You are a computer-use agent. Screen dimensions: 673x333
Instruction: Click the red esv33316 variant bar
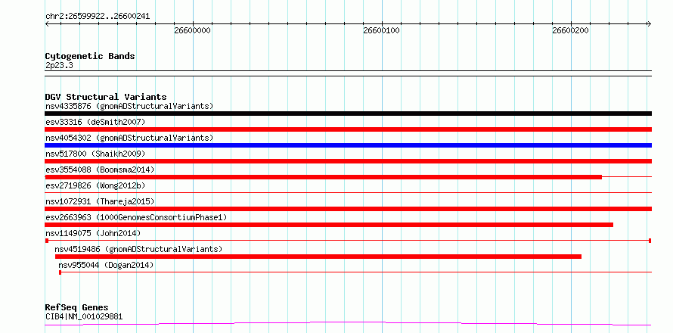pos(348,129)
